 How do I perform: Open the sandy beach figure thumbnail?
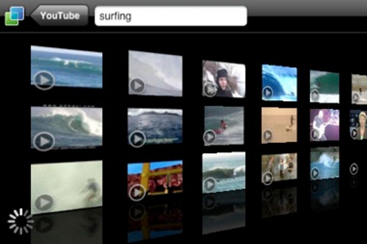pos(279,125)
